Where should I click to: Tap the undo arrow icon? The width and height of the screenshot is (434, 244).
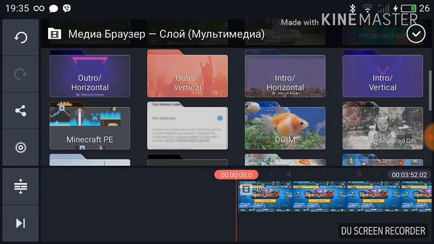21,37
